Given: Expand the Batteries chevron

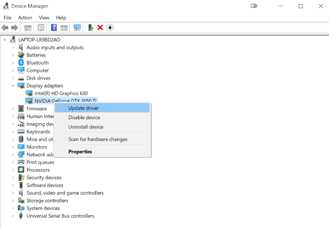Looking at the screenshot, I should click(x=13, y=55).
